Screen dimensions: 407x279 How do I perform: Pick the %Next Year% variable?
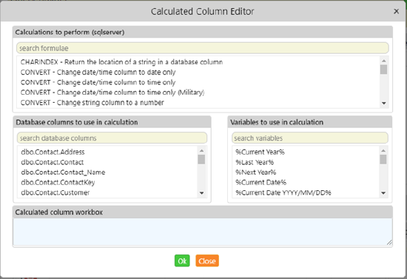(x=256, y=172)
